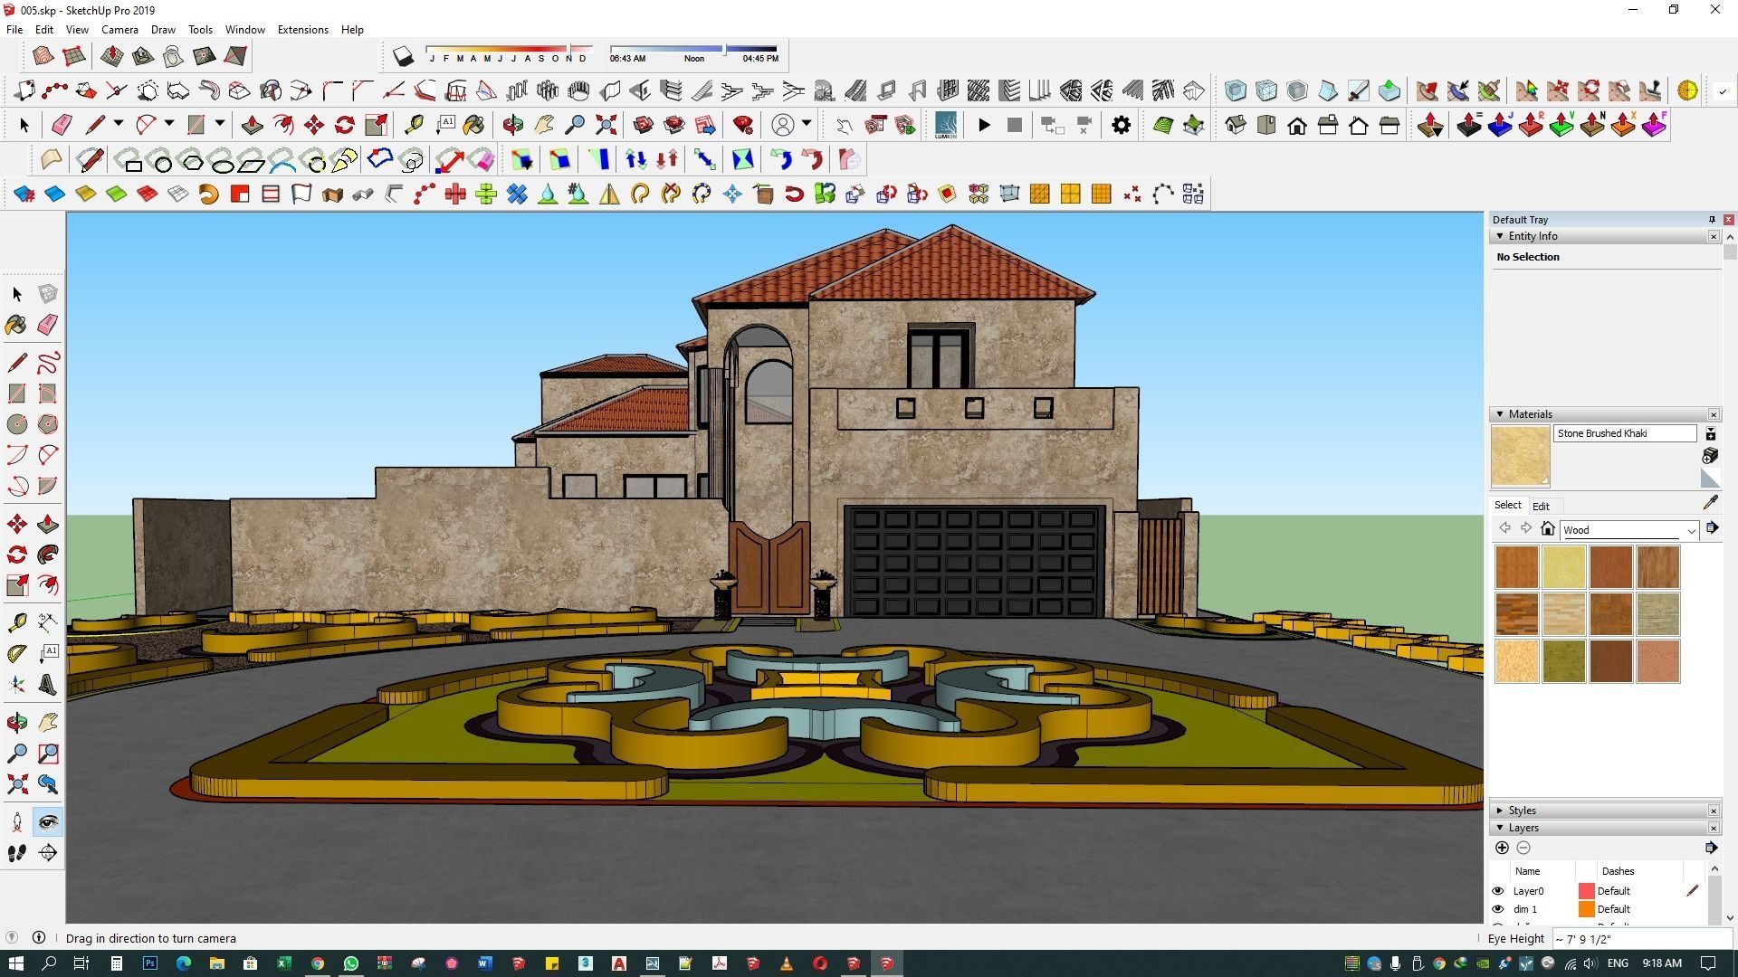Screen dimensions: 1738x977
Task: Click the shadow time-of-day slider
Action: click(x=693, y=49)
